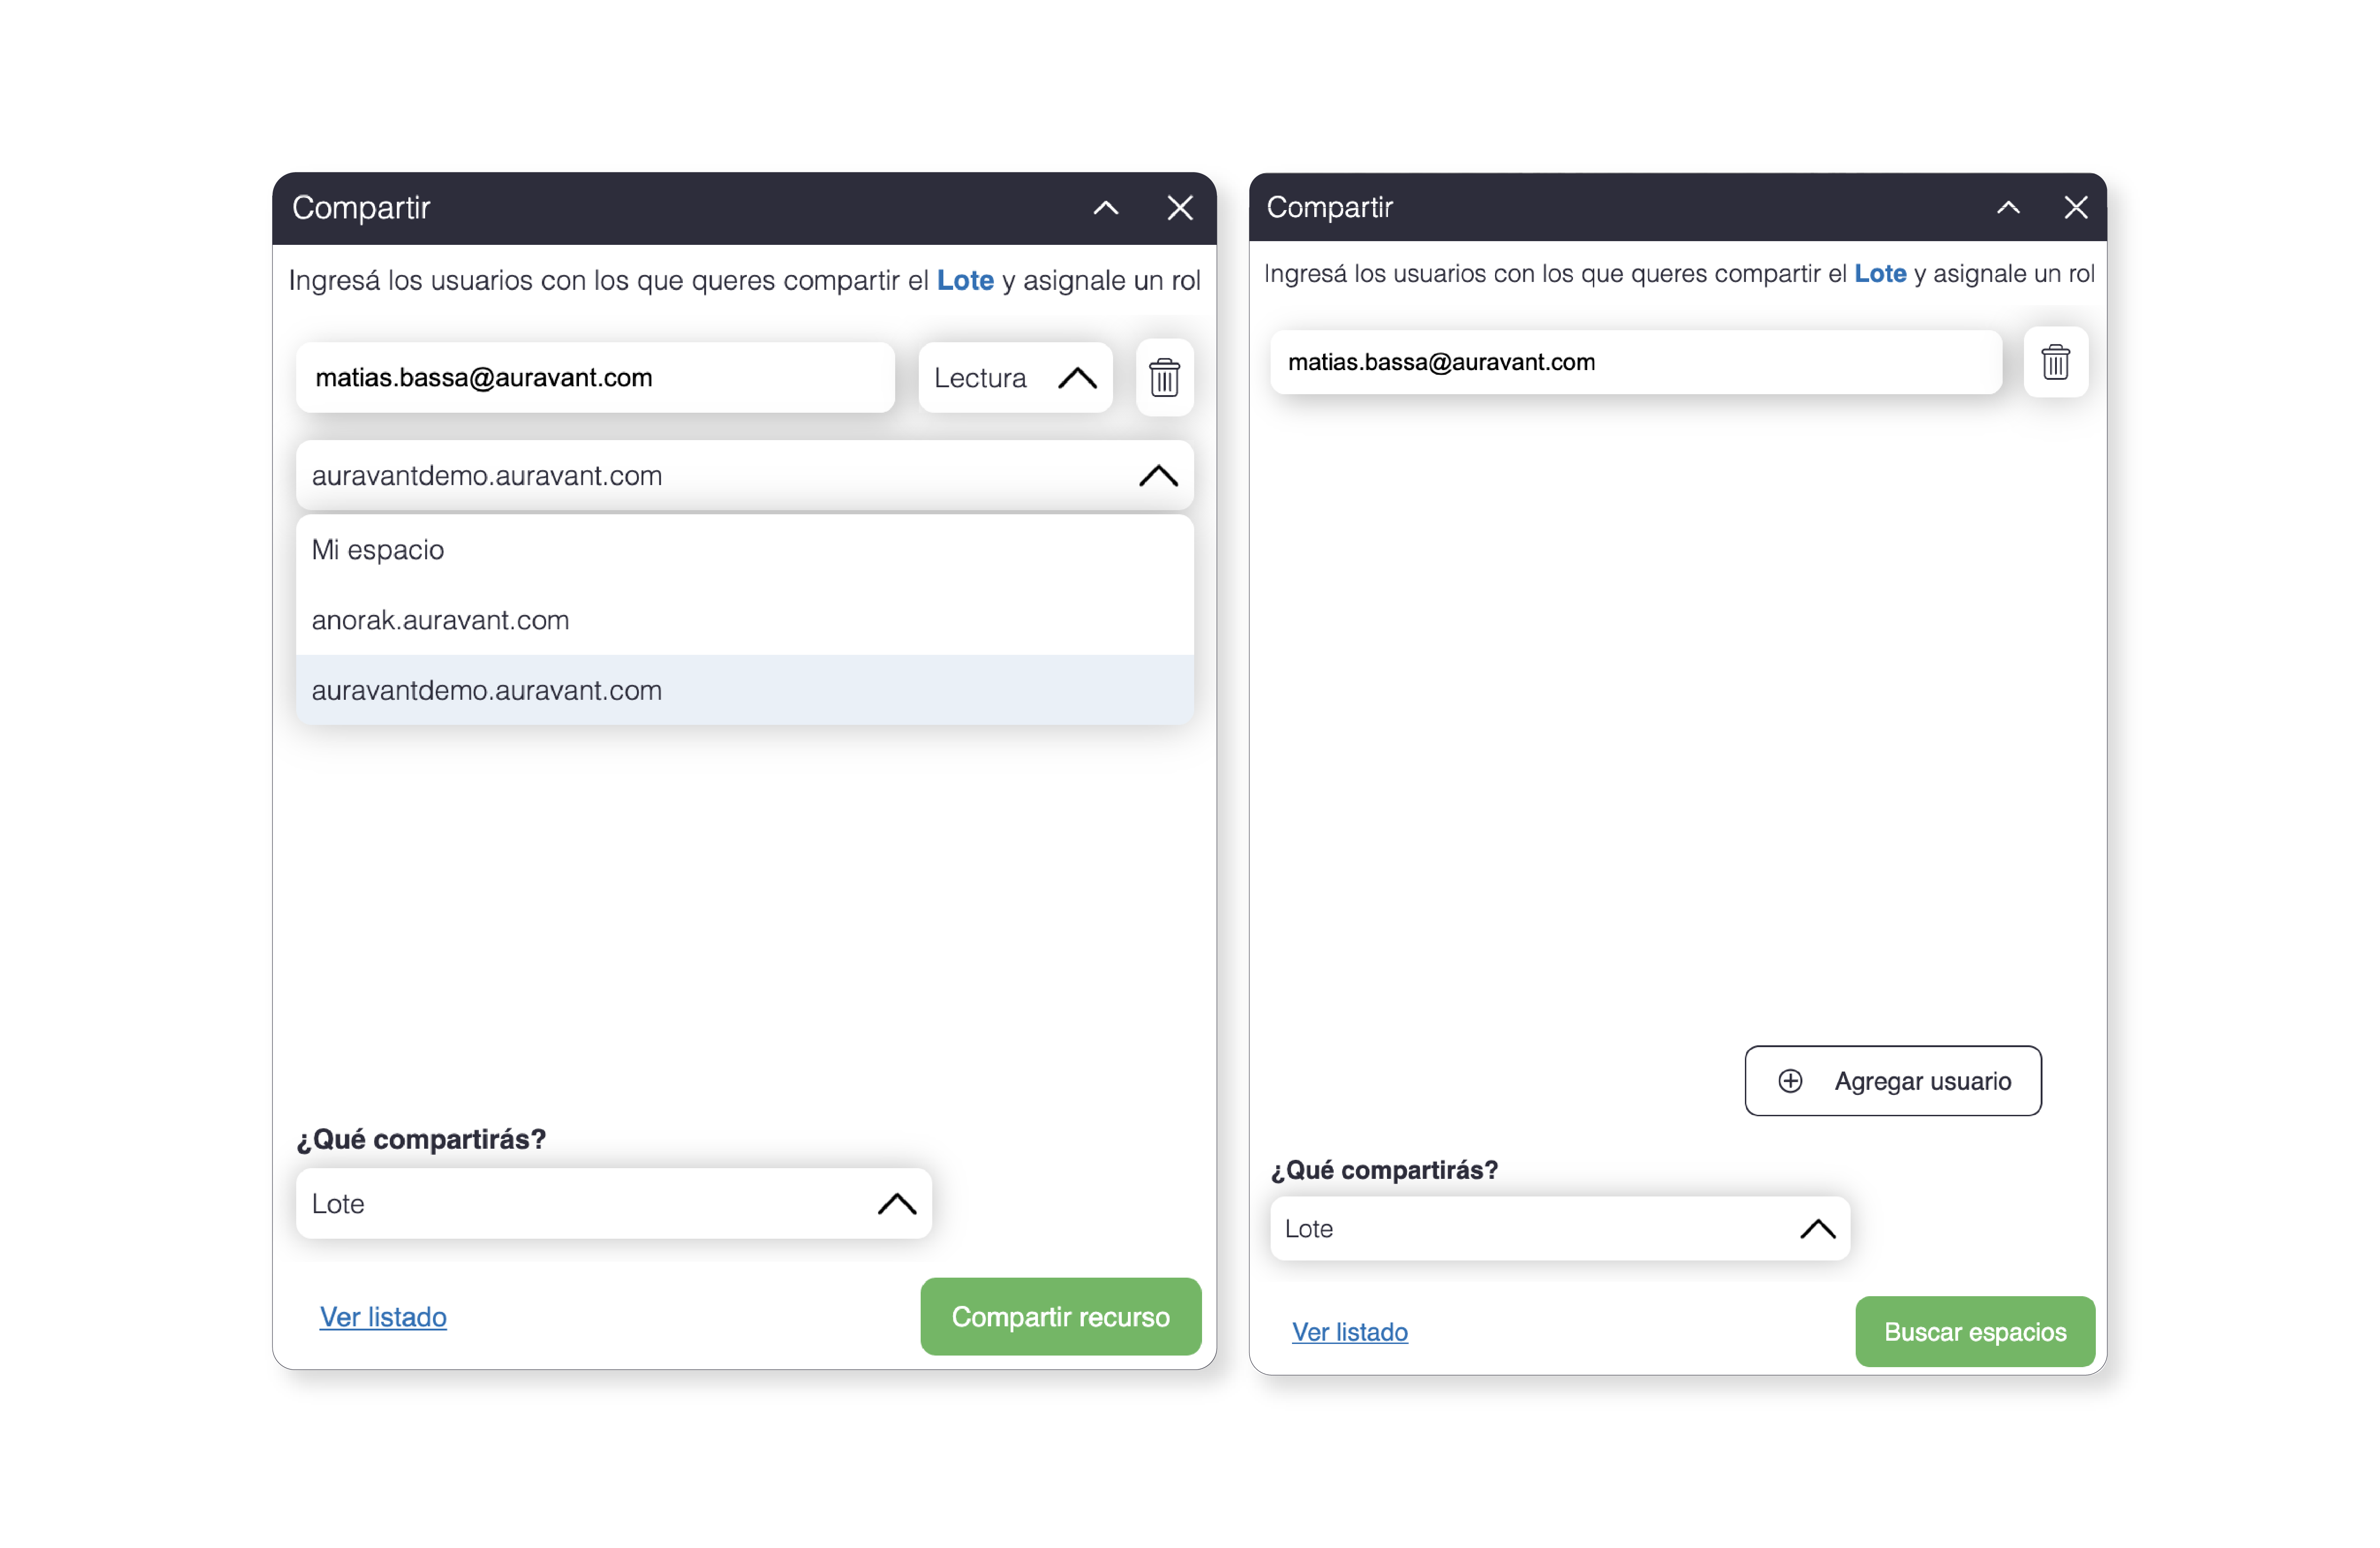Viewport: 2380px width, 1548px height.
Task: Delete user row in right Compartir panel
Action: (x=2055, y=361)
